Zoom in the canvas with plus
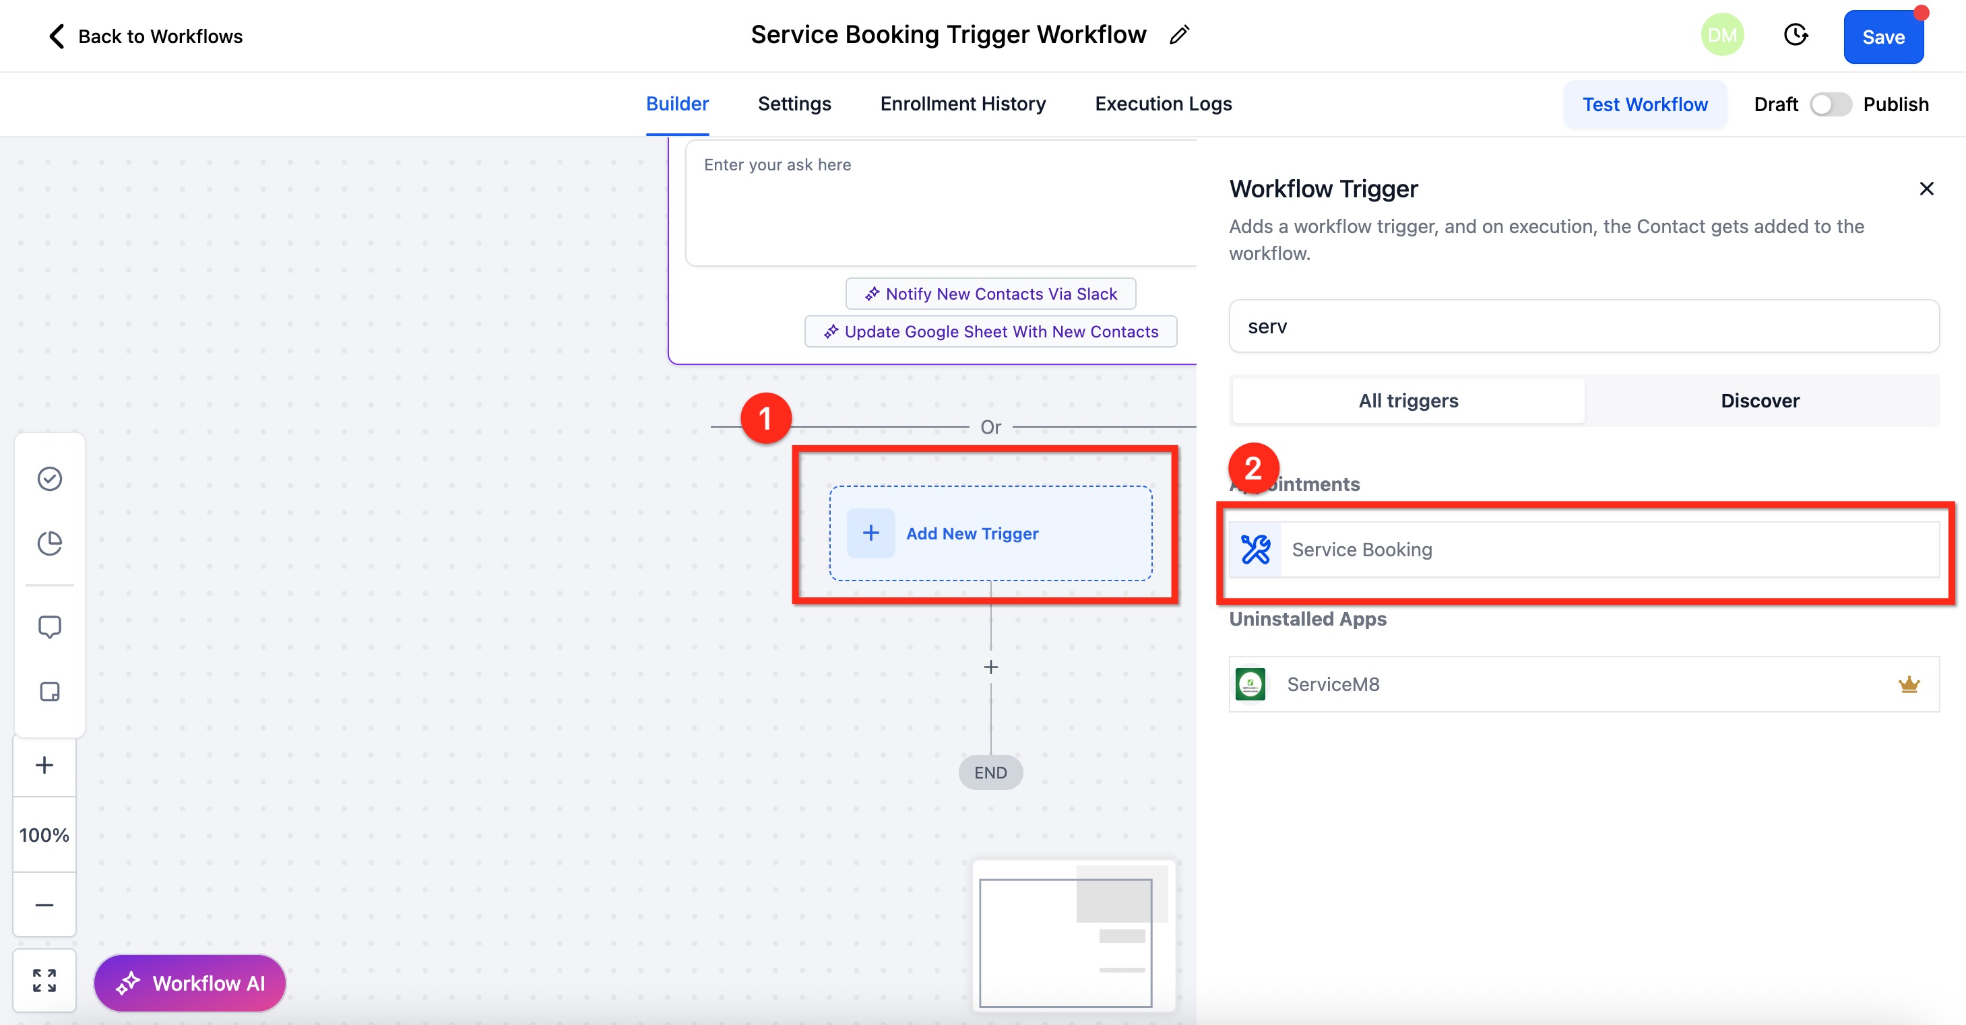Screen dimensions: 1966x1025 44,765
